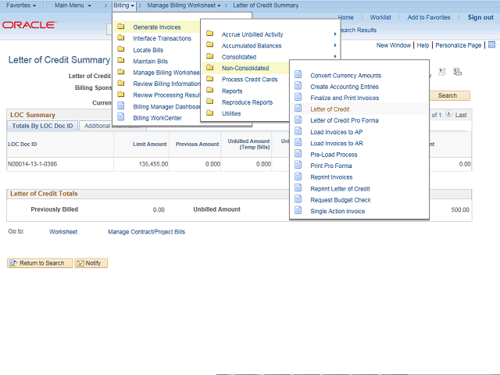Screen dimensions: 500x375
Task: Click the Non-Consolidated folder icon
Action: point(209,68)
